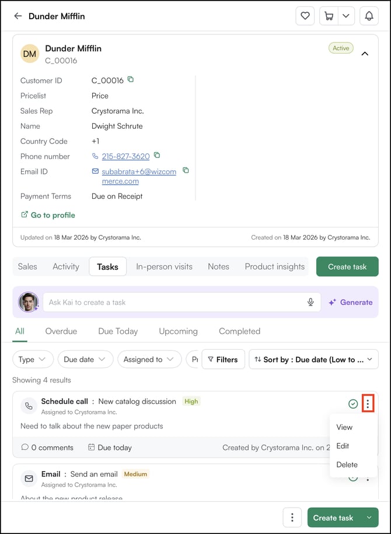Add Dunder Mifflin to favorites heart icon
This screenshot has width=391, height=534.
coord(305,16)
